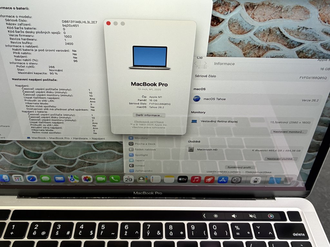Open the Předpisová certifikace link in About window
This screenshot has height=247, width=330.
coord(149,122)
